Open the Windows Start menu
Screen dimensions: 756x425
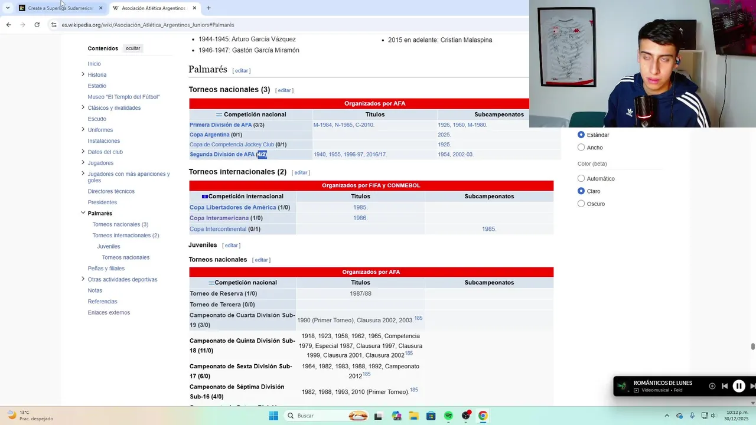(x=273, y=416)
